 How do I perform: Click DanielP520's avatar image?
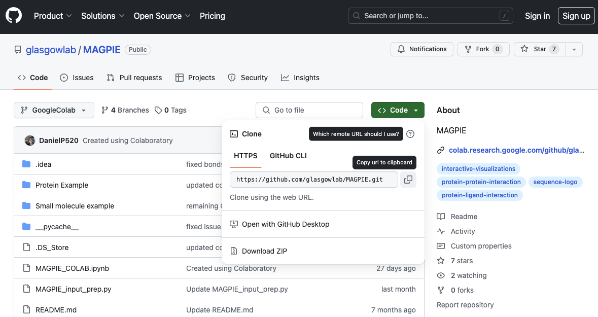(30, 140)
